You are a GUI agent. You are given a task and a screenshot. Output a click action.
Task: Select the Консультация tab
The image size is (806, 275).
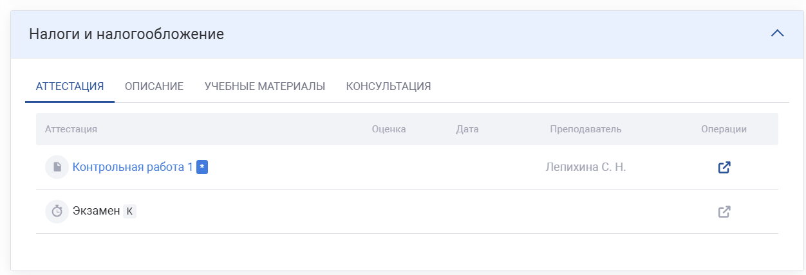(x=388, y=86)
